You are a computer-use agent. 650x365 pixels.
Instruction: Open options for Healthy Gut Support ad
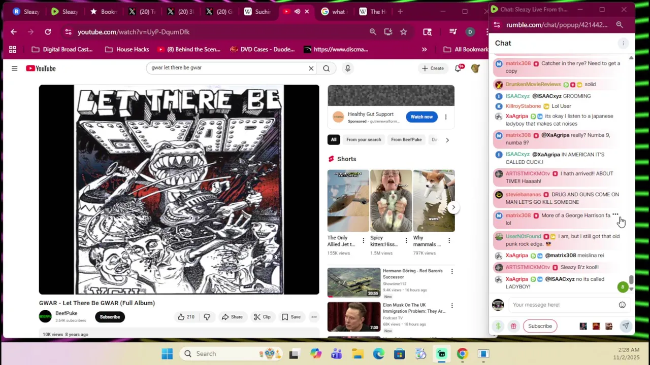[x=446, y=117]
